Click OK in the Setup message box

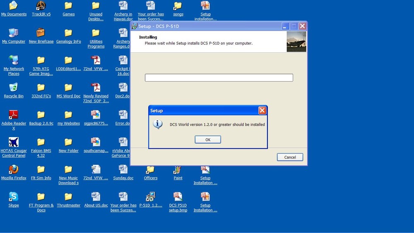(x=208, y=140)
